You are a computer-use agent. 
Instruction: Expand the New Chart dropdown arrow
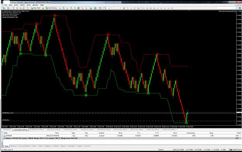[x=5, y=8]
